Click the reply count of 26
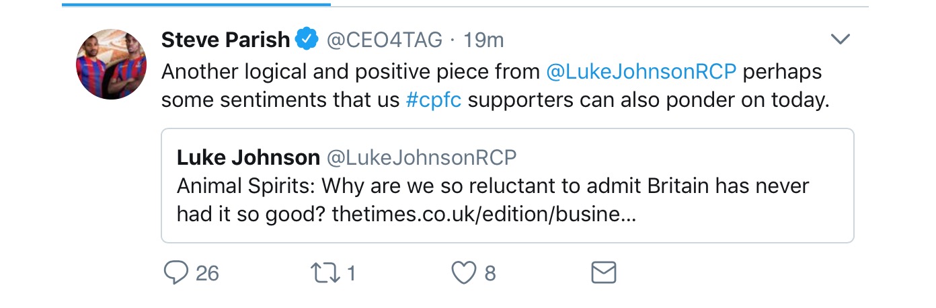 [x=207, y=273]
